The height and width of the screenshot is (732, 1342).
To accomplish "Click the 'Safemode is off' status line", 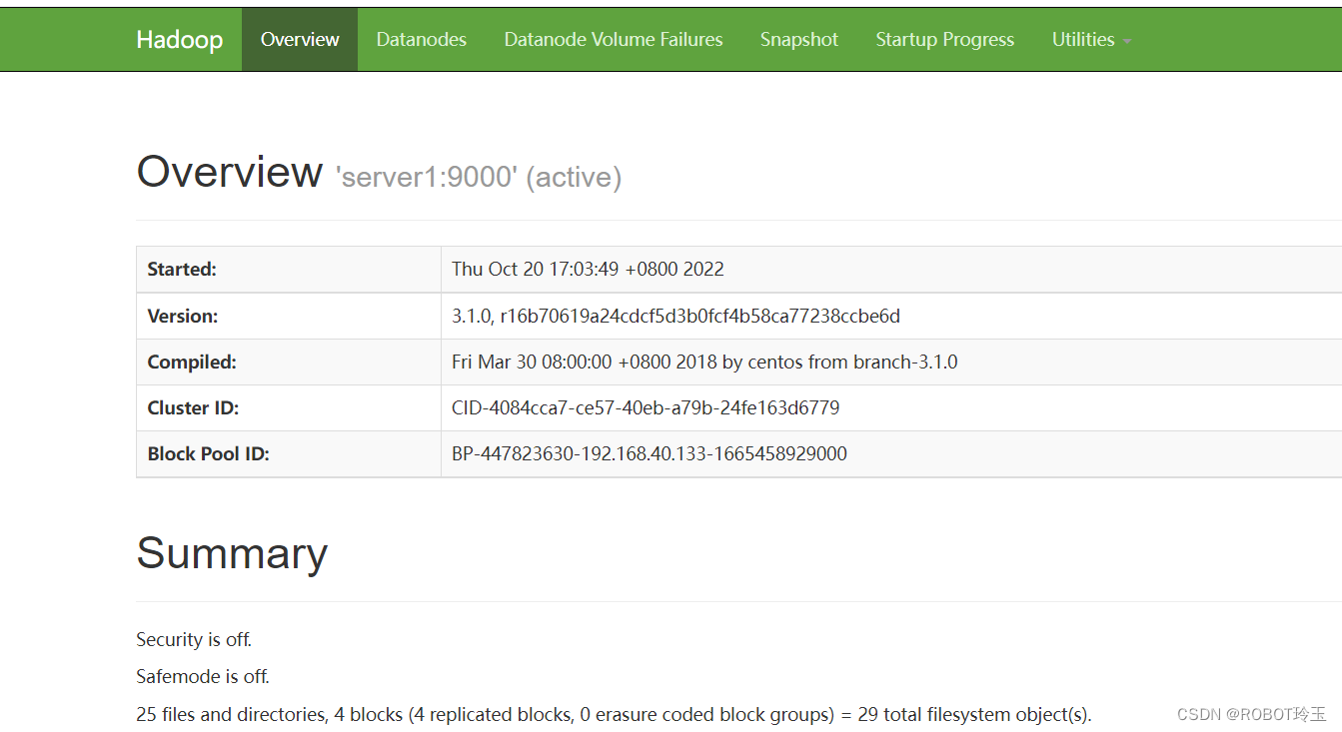I will 202,676.
